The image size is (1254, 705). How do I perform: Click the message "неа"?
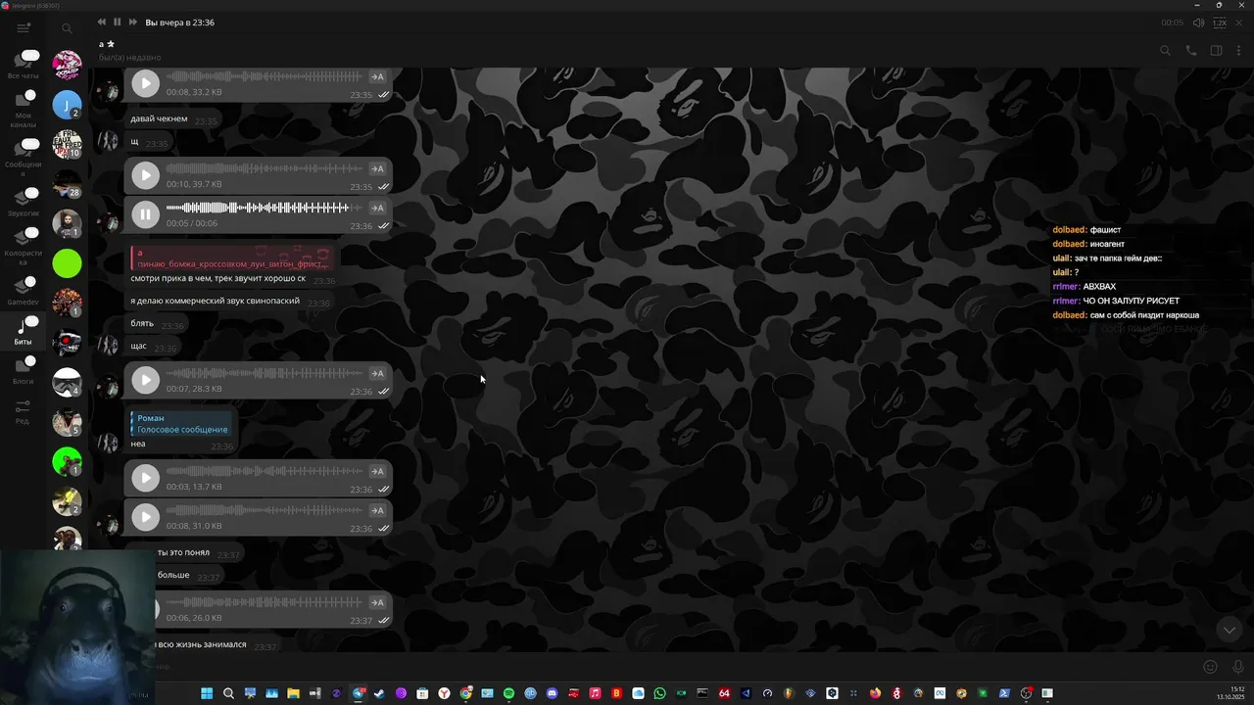click(x=138, y=445)
